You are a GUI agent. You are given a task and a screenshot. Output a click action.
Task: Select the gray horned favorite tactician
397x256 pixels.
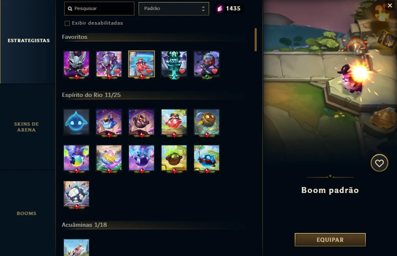click(x=76, y=64)
